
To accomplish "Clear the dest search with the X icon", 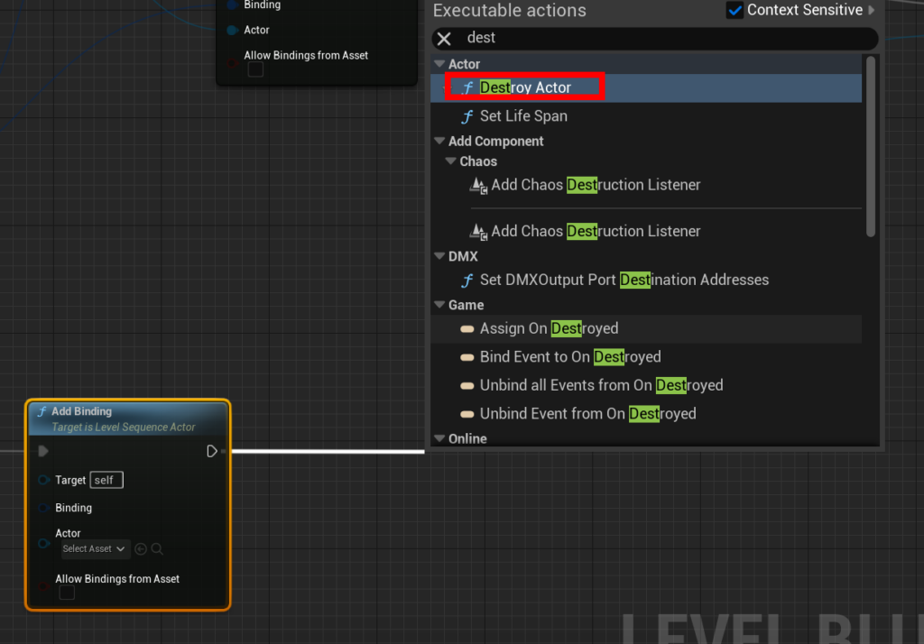I will click(444, 39).
